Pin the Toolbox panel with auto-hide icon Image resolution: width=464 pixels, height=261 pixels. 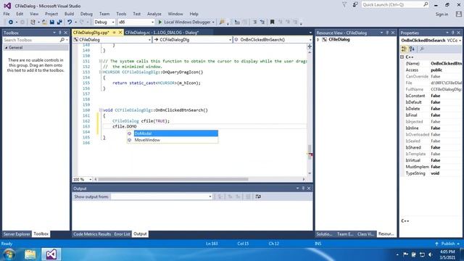click(60, 33)
